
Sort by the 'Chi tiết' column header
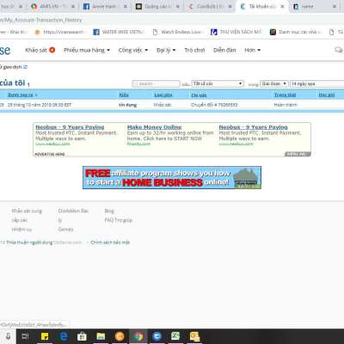tap(199, 95)
